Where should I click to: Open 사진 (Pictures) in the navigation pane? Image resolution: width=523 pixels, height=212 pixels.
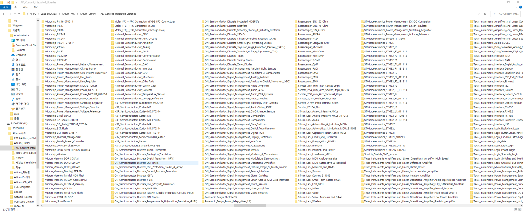tap(16, 89)
